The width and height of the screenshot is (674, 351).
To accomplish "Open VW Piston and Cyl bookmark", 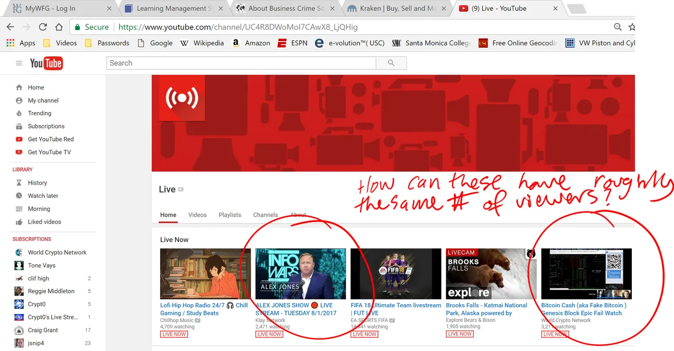I will point(600,43).
